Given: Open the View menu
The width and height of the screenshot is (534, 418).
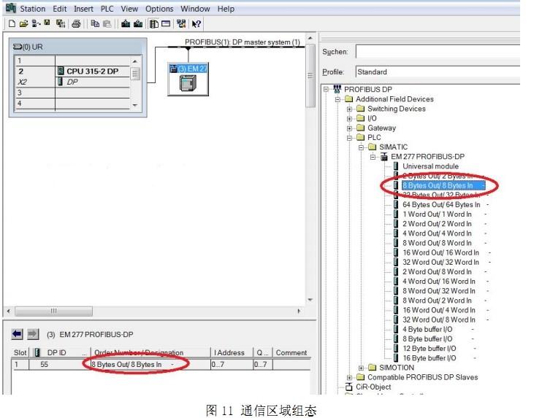Looking at the screenshot, I should 129,9.
